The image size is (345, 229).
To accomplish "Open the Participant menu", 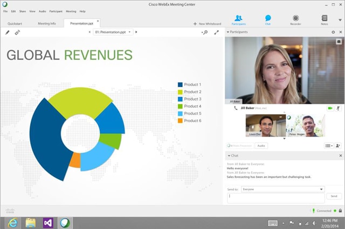I will pyautogui.click(x=56, y=11).
